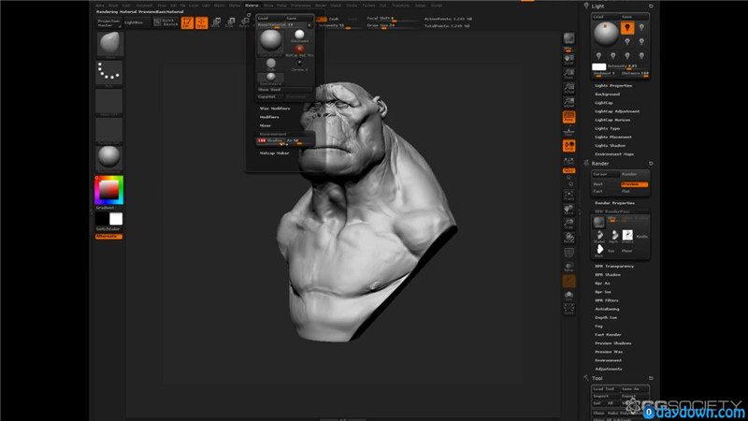The width and height of the screenshot is (748, 421).
Task: Click the Rotate view icon in right shelf
Action: 568,239
